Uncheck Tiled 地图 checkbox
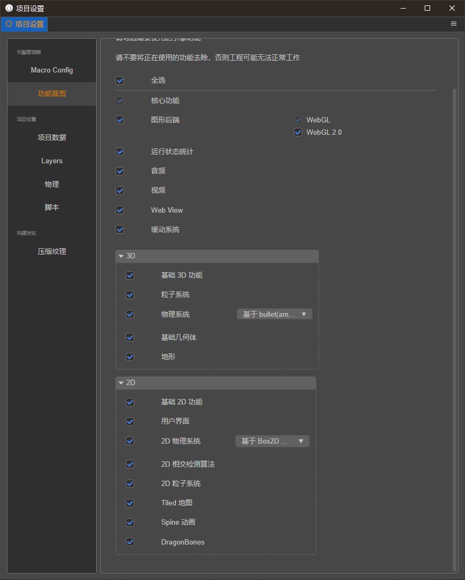The image size is (465, 580). 130,503
